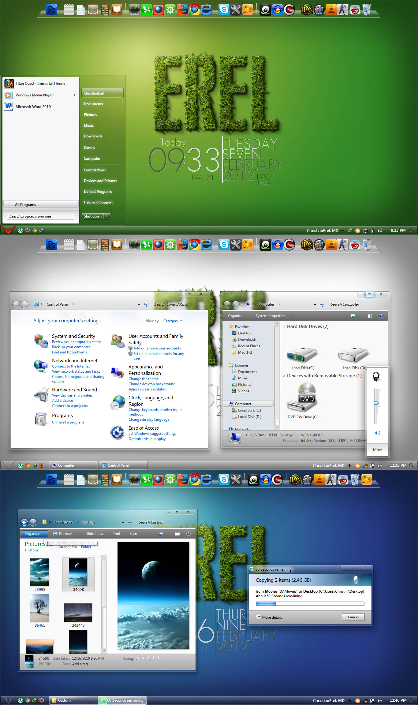The image size is (418, 705).
Task: Open Downloads in the start menu
Action: point(93,136)
